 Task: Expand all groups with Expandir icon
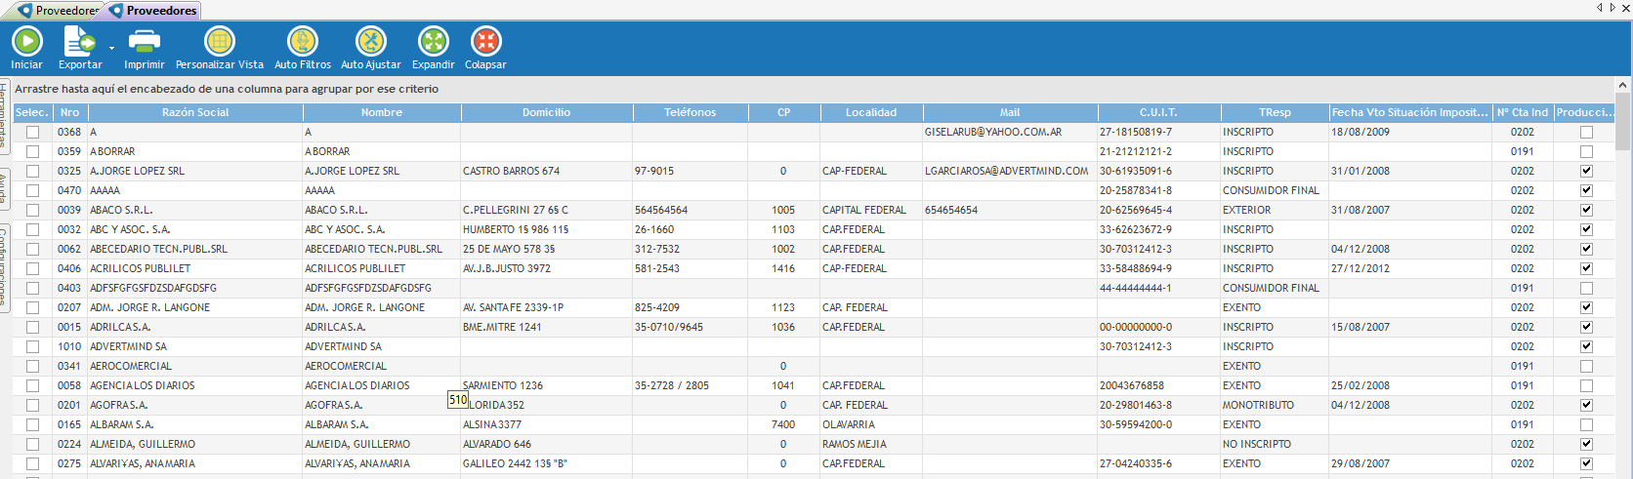(x=433, y=42)
